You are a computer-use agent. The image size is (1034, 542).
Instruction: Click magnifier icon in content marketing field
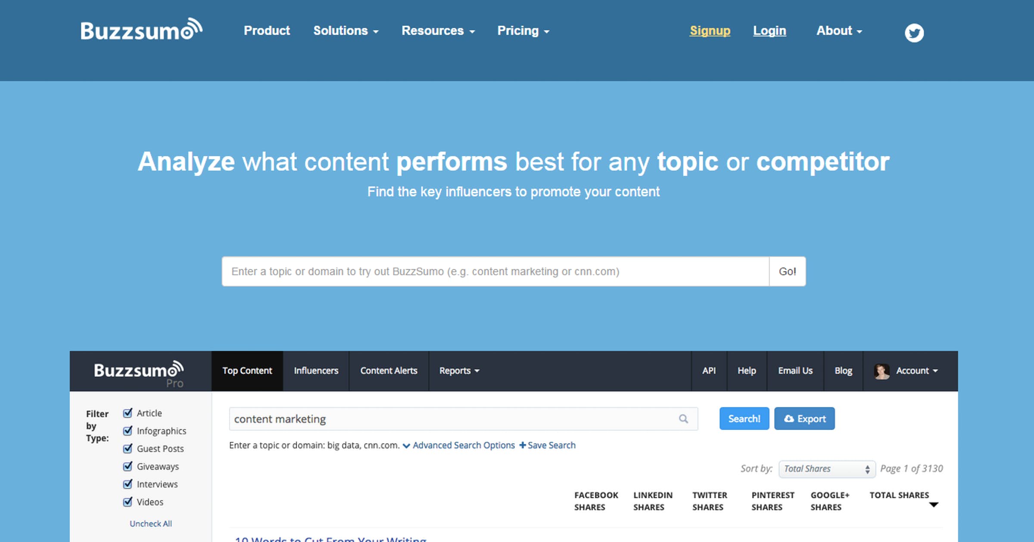pyautogui.click(x=683, y=419)
